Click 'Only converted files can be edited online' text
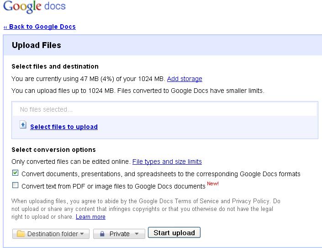 [71, 162]
